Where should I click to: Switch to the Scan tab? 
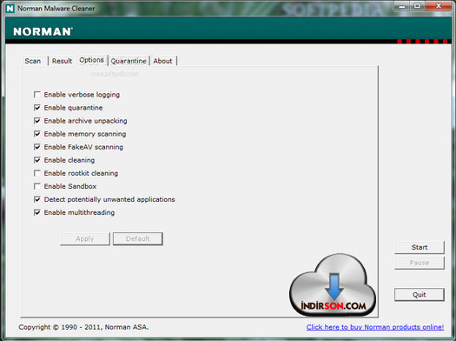(x=33, y=61)
